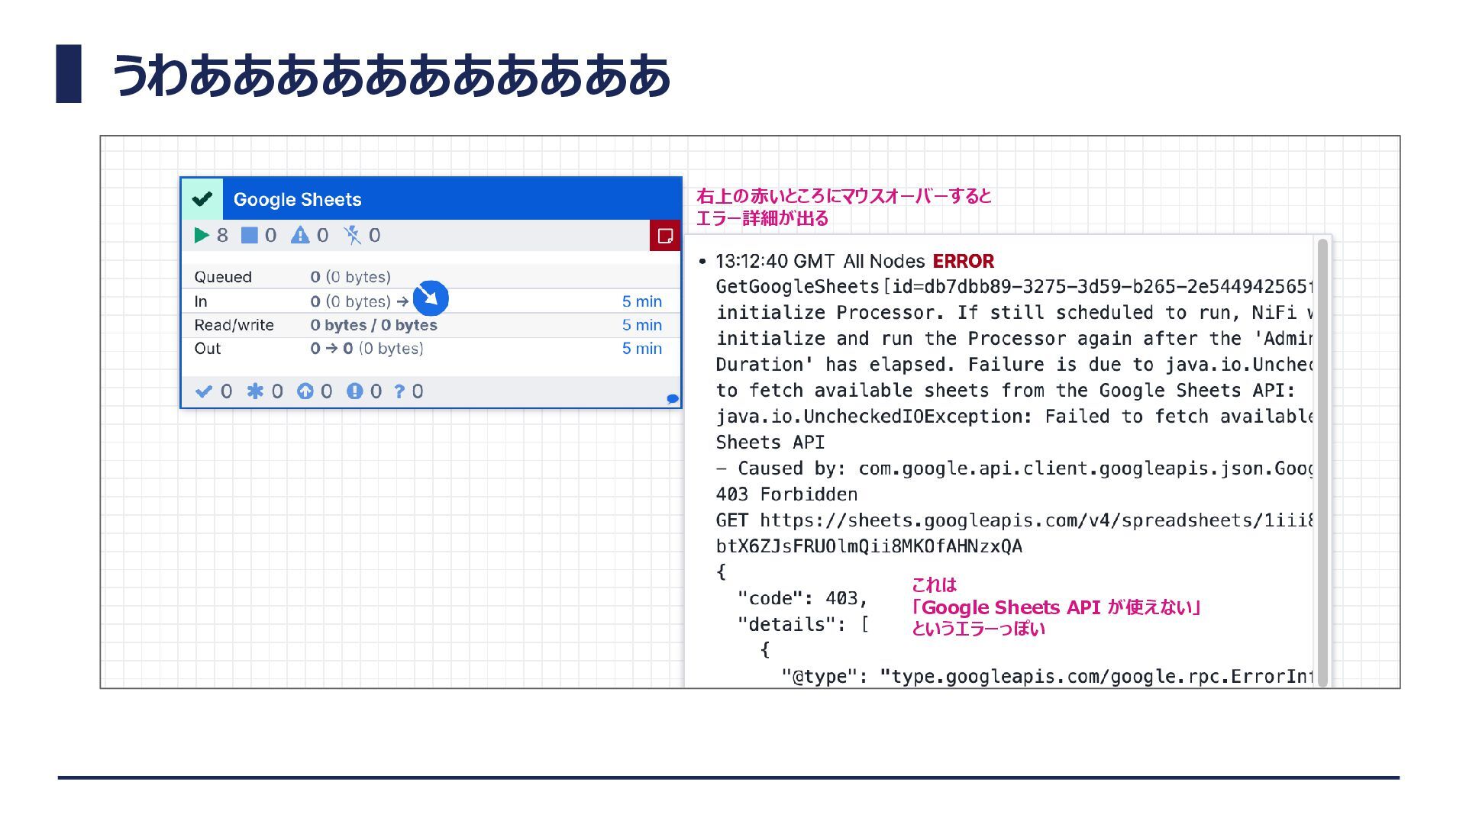Select the Google Sheets process group title
This screenshot has width=1466, height=824.
(297, 200)
